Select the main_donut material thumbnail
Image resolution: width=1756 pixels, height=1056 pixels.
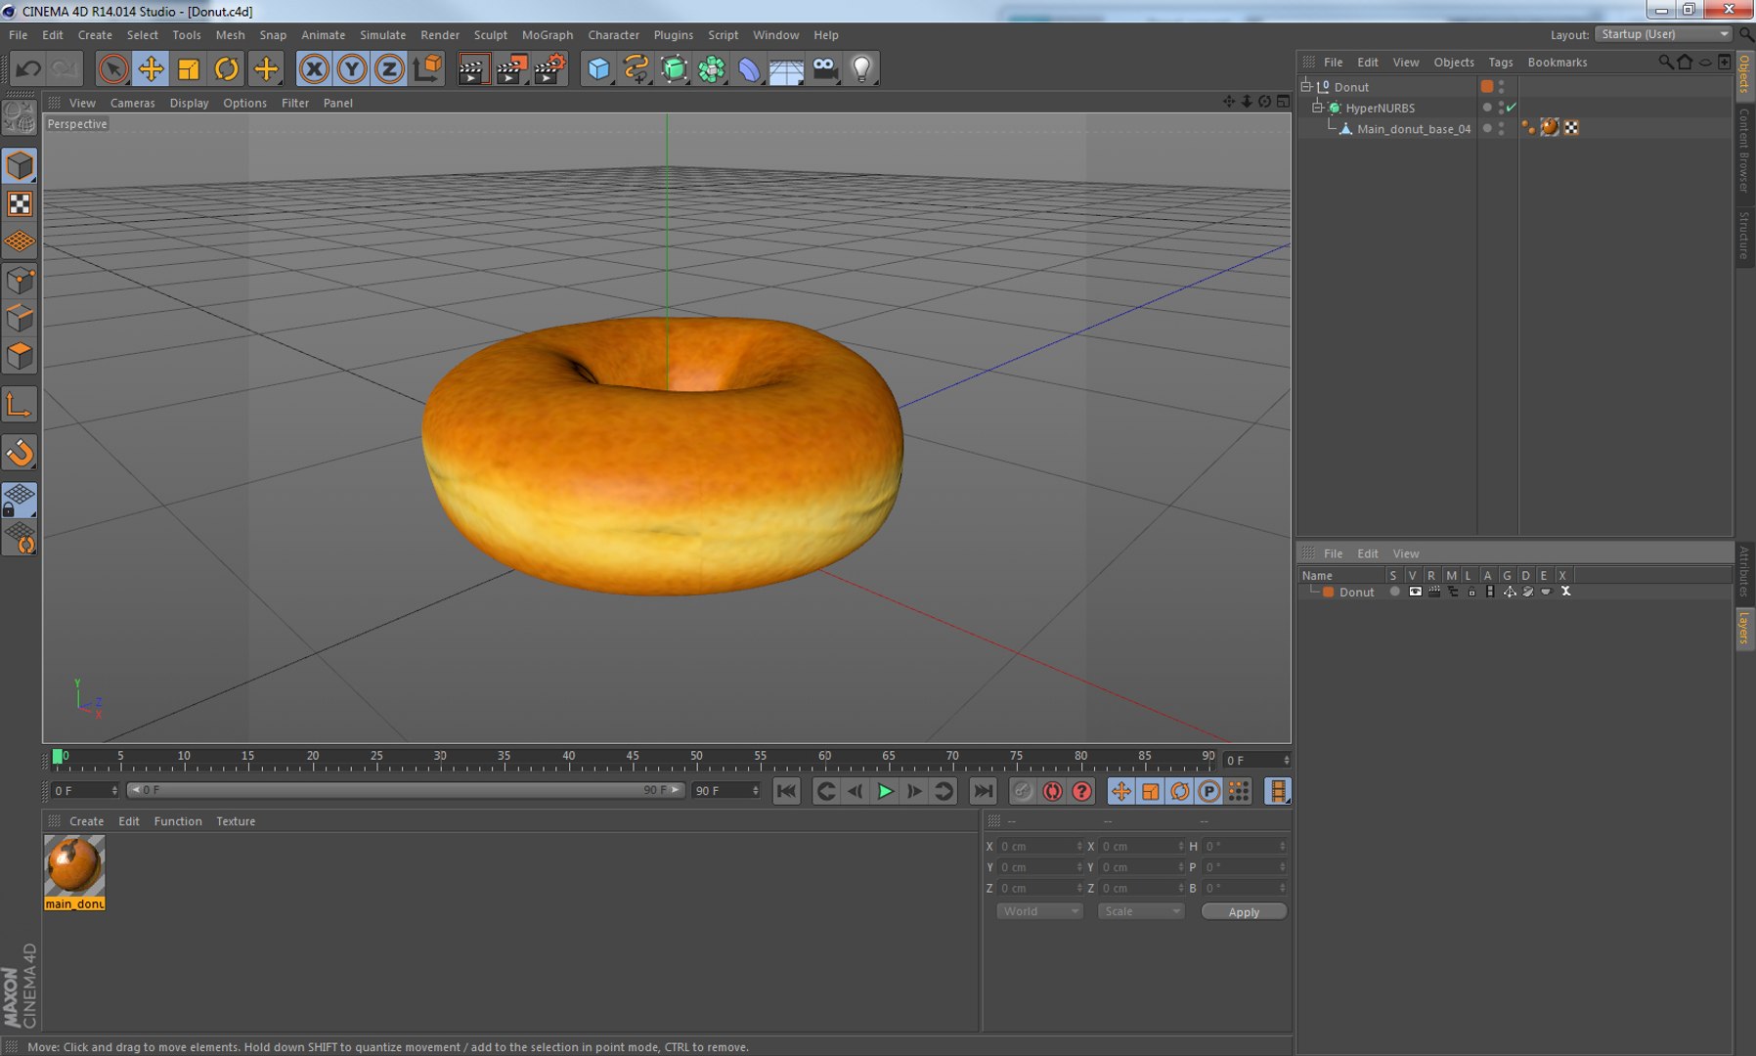tap(74, 865)
